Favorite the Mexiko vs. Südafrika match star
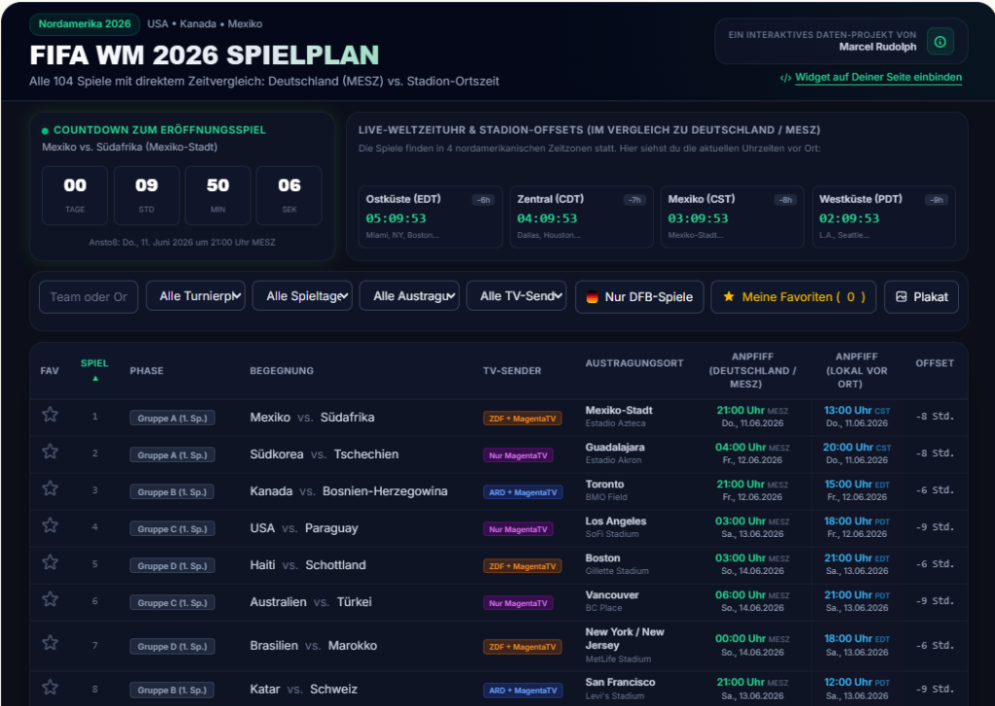The width and height of the screenshot is (995, 706). pos(51,415)
